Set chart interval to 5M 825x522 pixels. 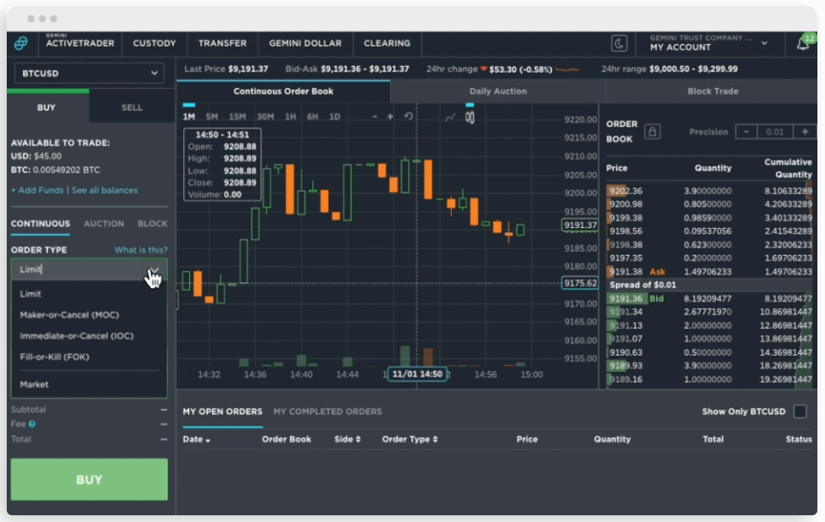[212, 117]
